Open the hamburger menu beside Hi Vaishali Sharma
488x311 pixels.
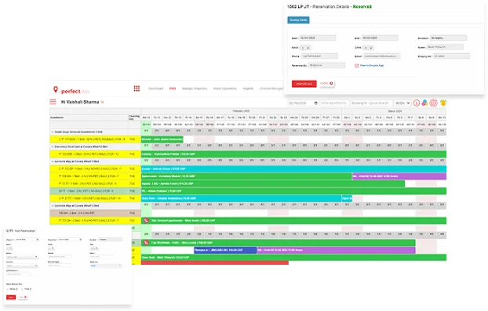(x=53, y=102)
